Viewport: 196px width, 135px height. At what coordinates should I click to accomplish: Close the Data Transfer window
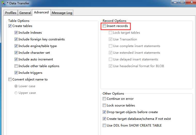191,2
